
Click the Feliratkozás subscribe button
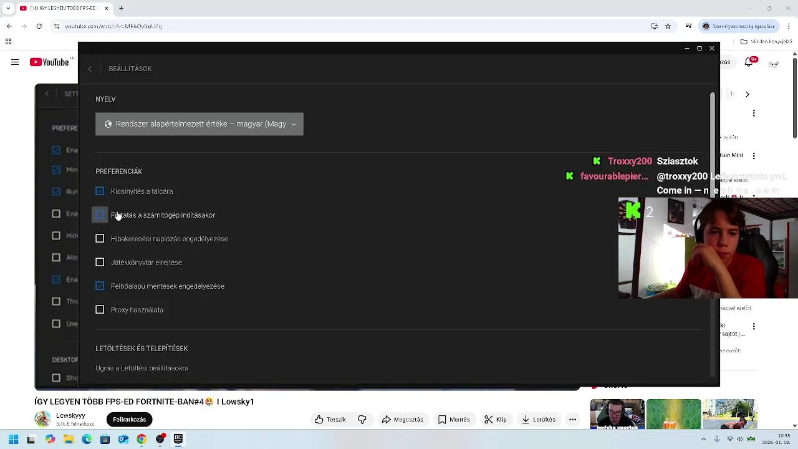(129, 419)
